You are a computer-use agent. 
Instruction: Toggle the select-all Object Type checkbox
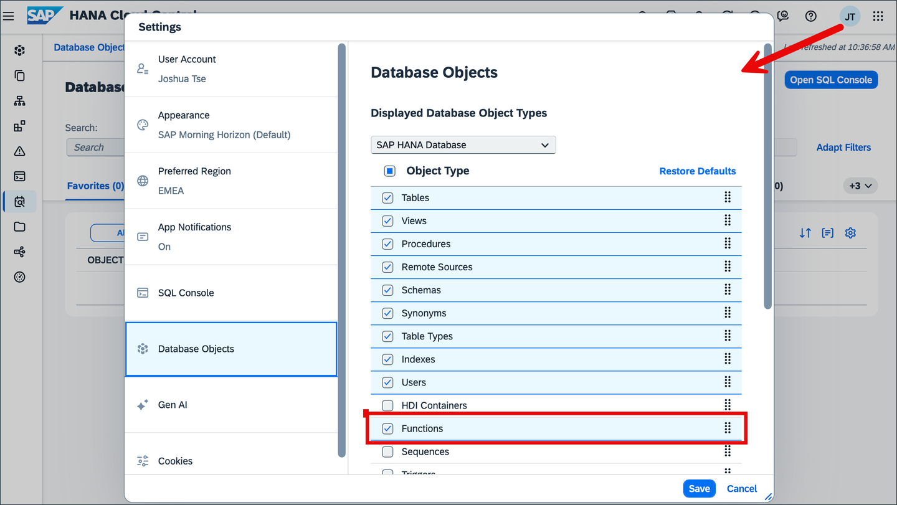coord(390,171)
